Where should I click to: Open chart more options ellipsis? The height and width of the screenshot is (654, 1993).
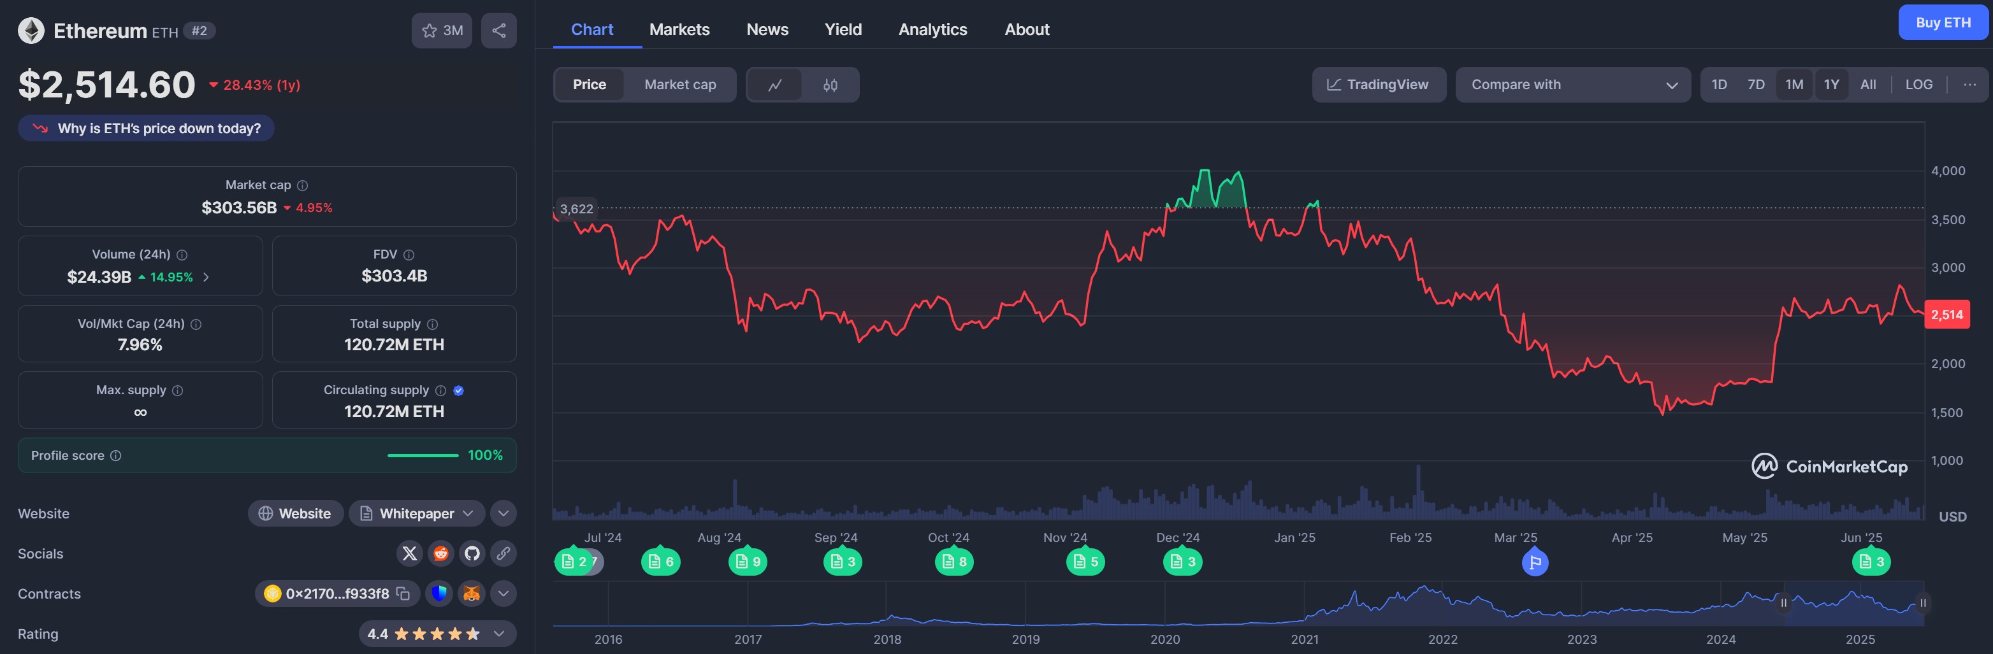(x=1969, y=85)
